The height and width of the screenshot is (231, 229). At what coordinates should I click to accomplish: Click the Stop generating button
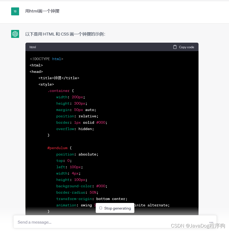coord(115,208)
